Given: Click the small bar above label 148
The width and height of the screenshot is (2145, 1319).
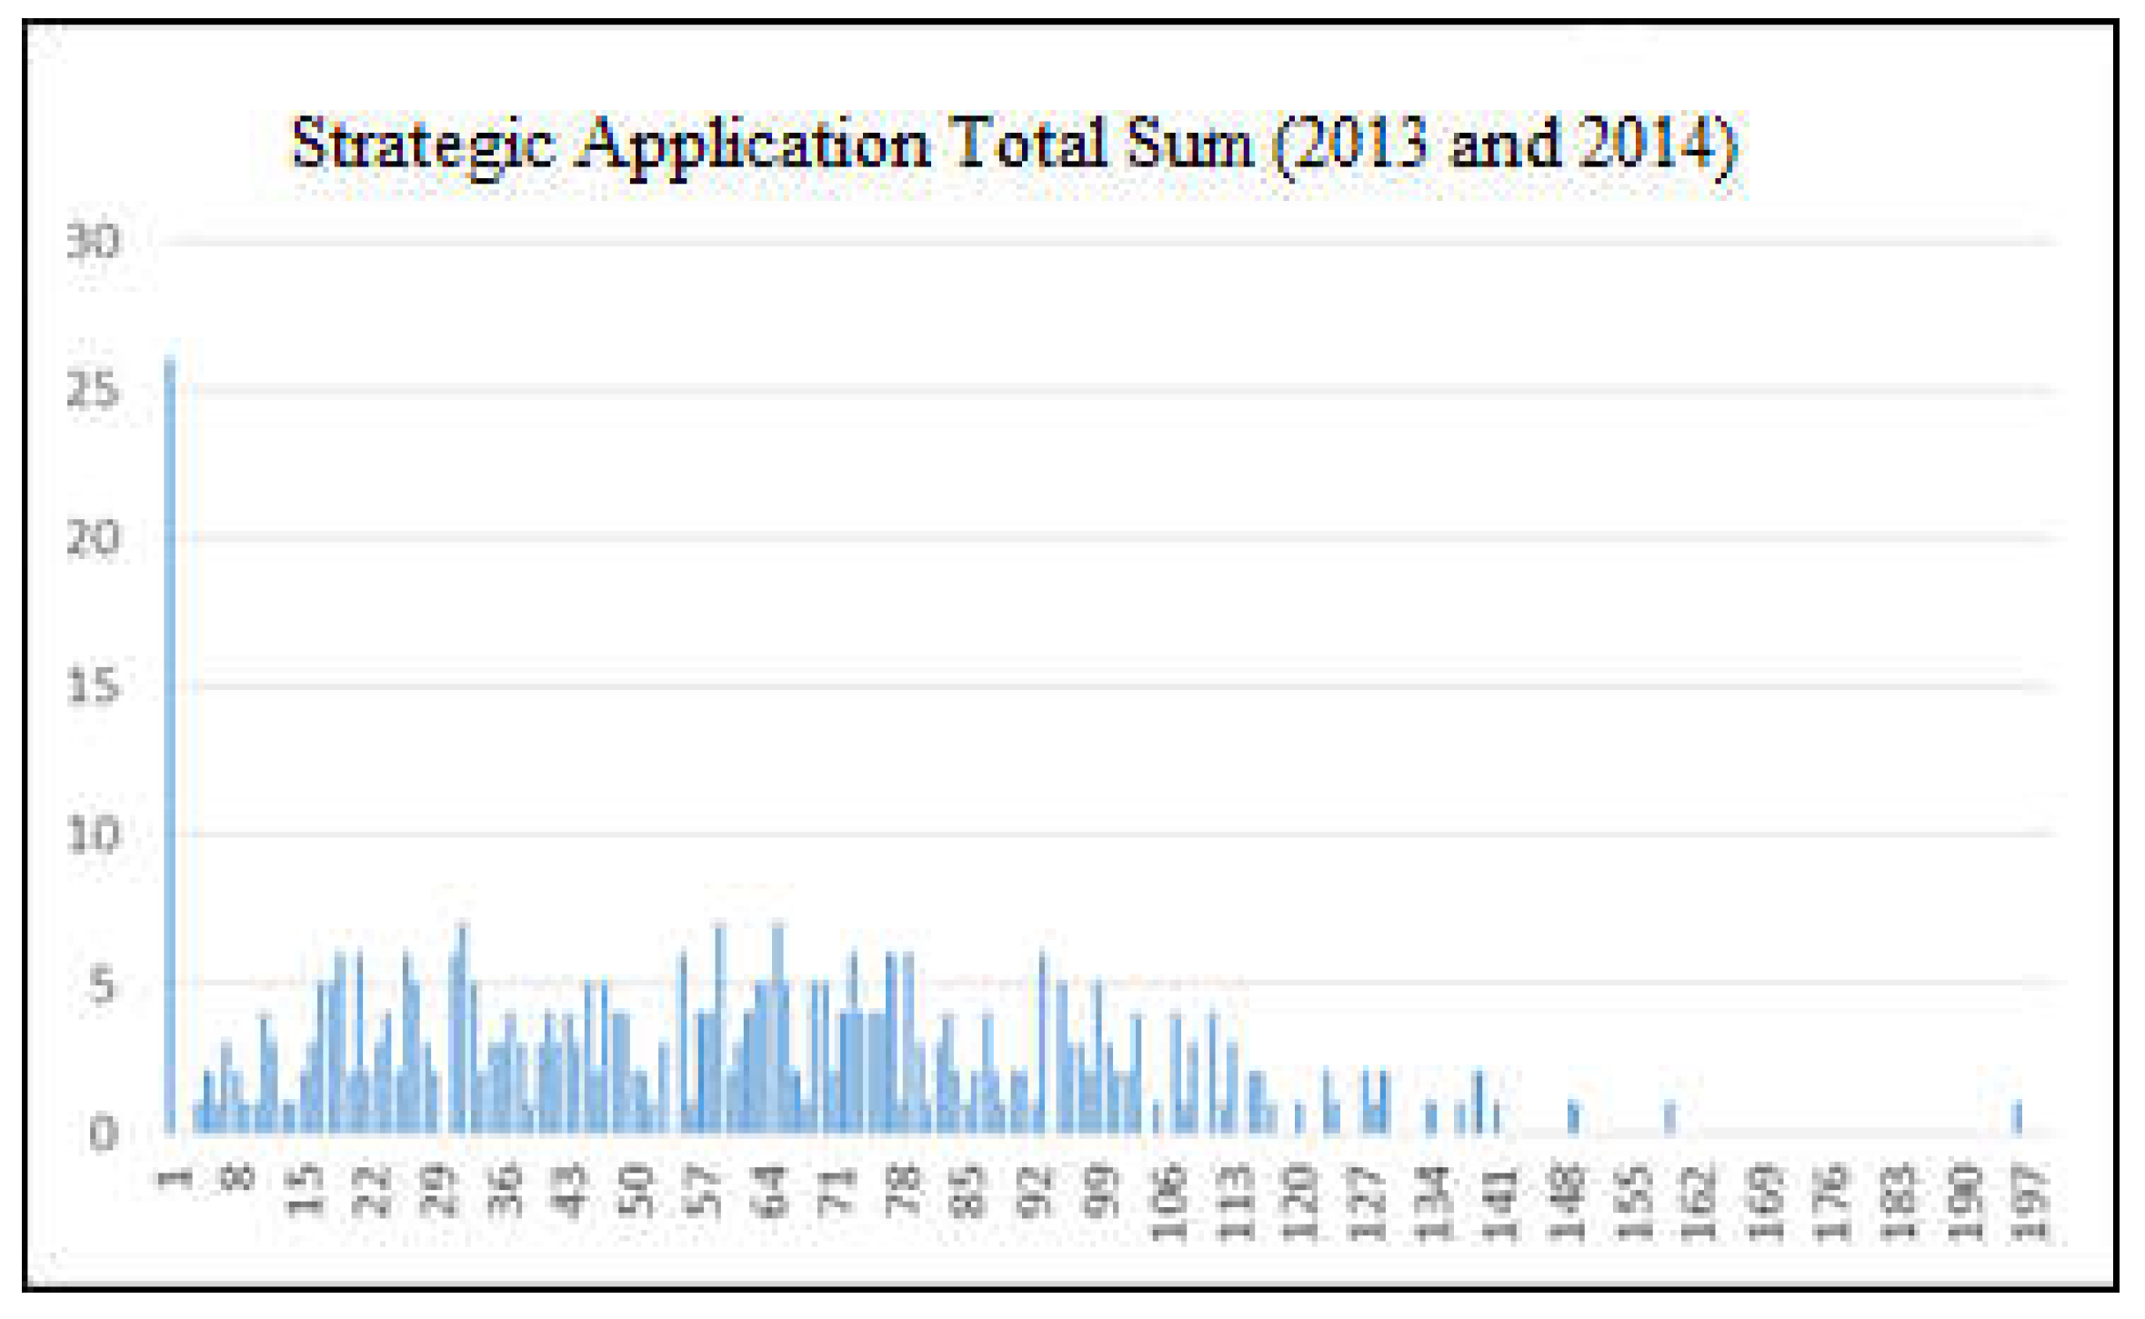Looking at the screenshot, I should [x=1575, y=1117].
